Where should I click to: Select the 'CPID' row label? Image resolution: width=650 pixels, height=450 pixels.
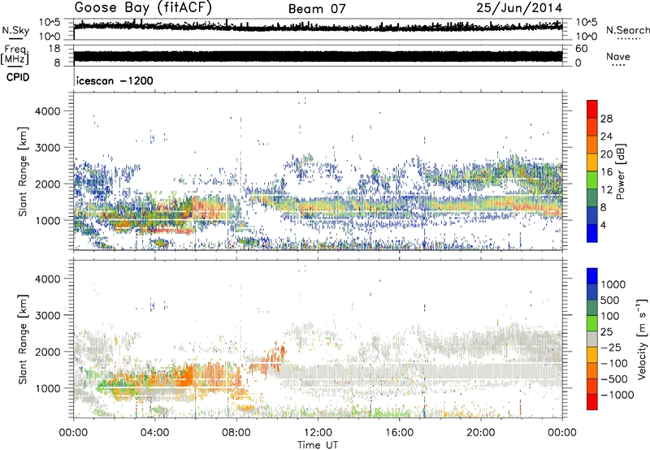click(x=18, y=77)
